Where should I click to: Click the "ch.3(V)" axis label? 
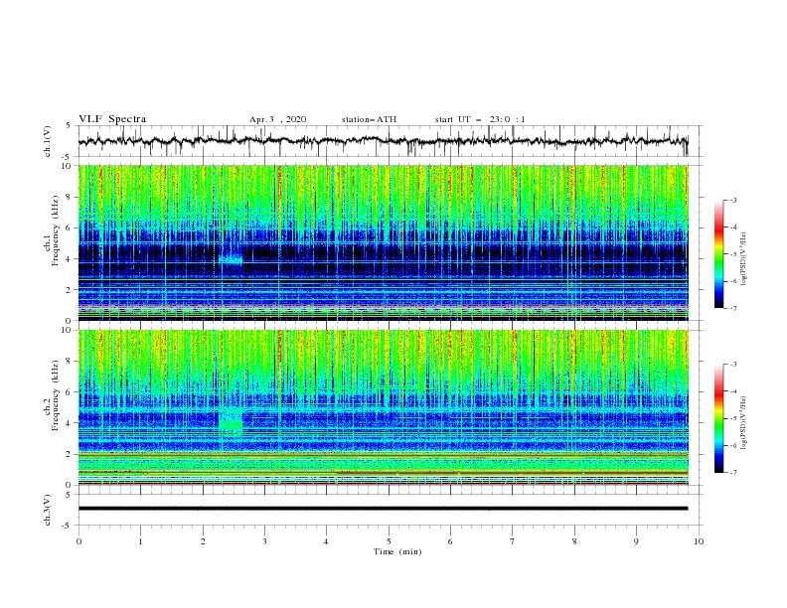point(48,510)
